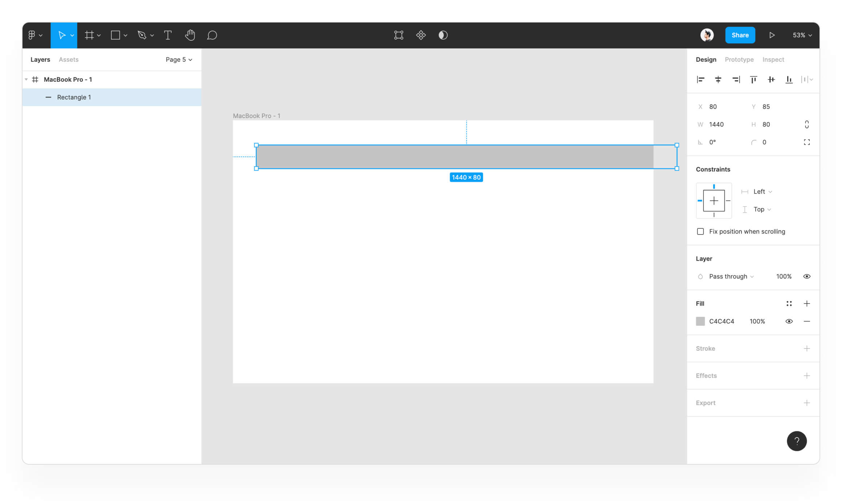Toggle layer visibility eye beside Pass through

pos(806,277)
